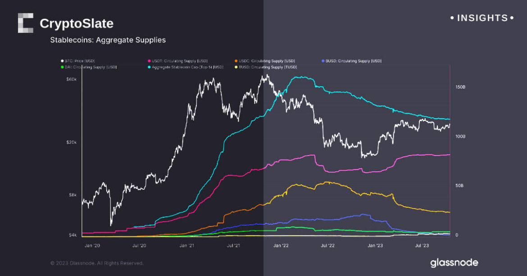Click the CryptoSlate brand name text
Viewport: 527px width, 276px height.
77,23
